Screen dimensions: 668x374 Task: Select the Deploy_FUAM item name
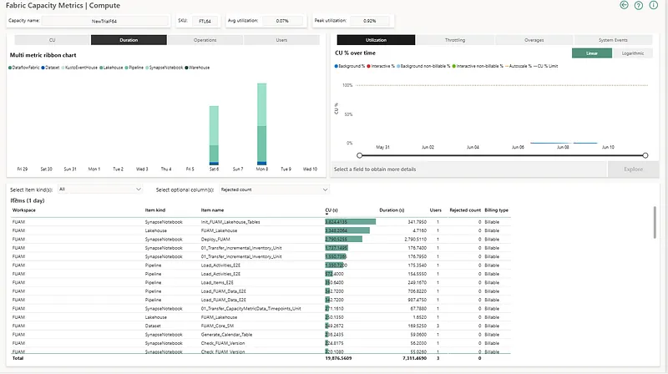215,240
